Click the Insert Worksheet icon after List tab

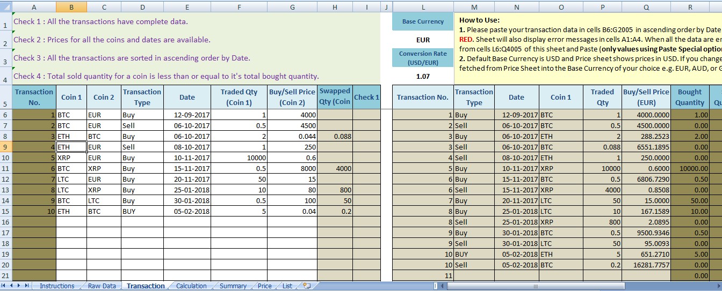coord(307,286)
